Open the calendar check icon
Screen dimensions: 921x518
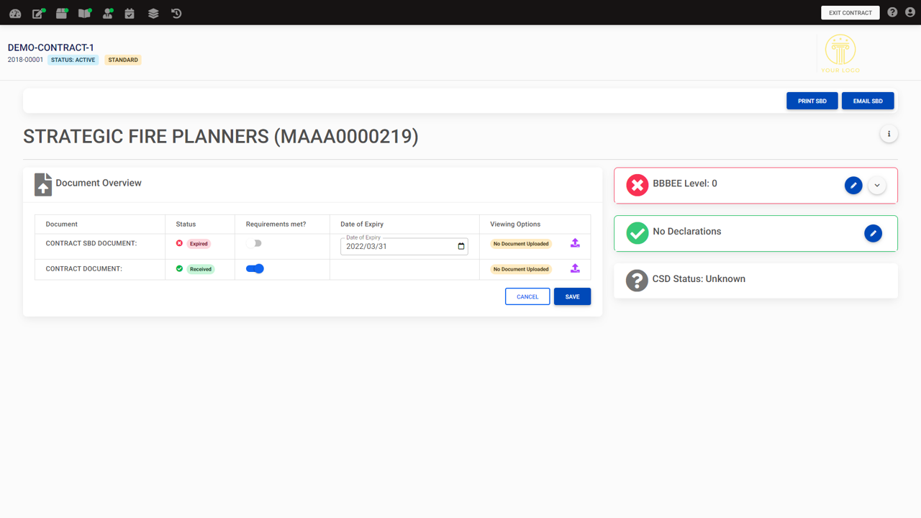(x=130, y=13)
